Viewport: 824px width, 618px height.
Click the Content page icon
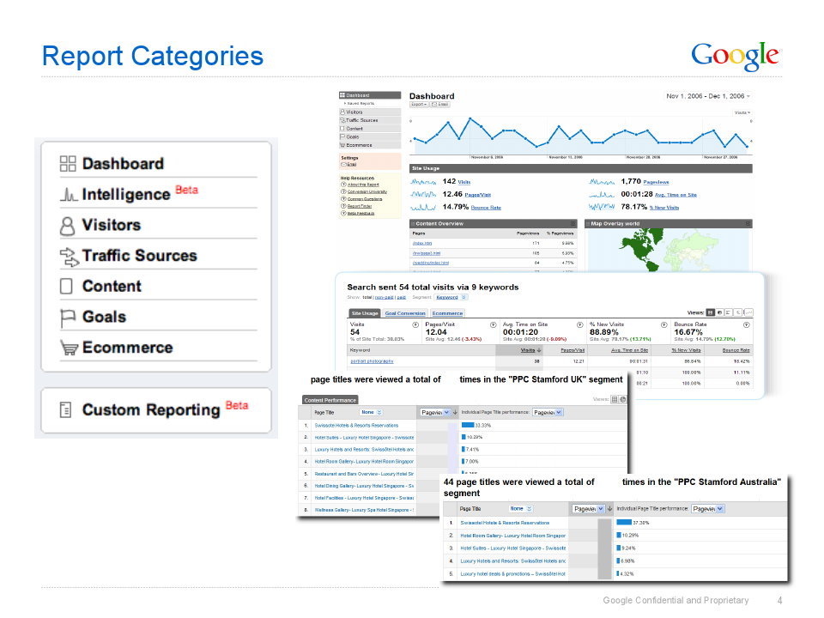[x=66, y=287]
